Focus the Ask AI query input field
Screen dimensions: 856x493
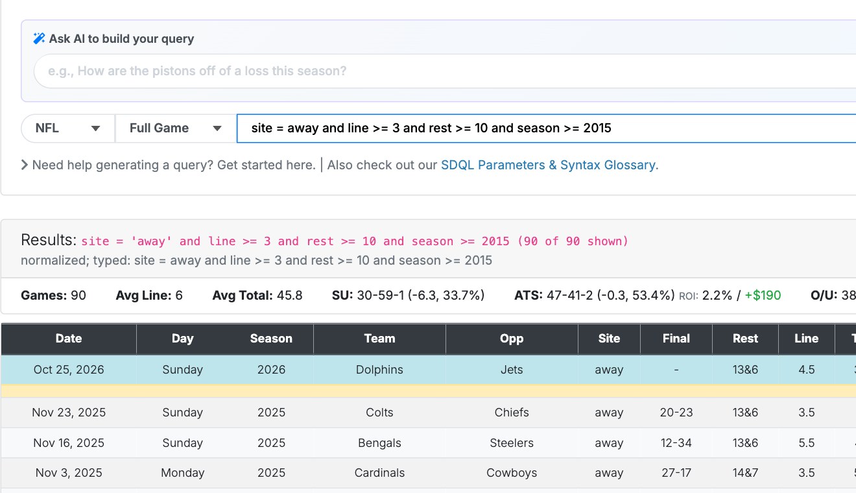(445, 71)
